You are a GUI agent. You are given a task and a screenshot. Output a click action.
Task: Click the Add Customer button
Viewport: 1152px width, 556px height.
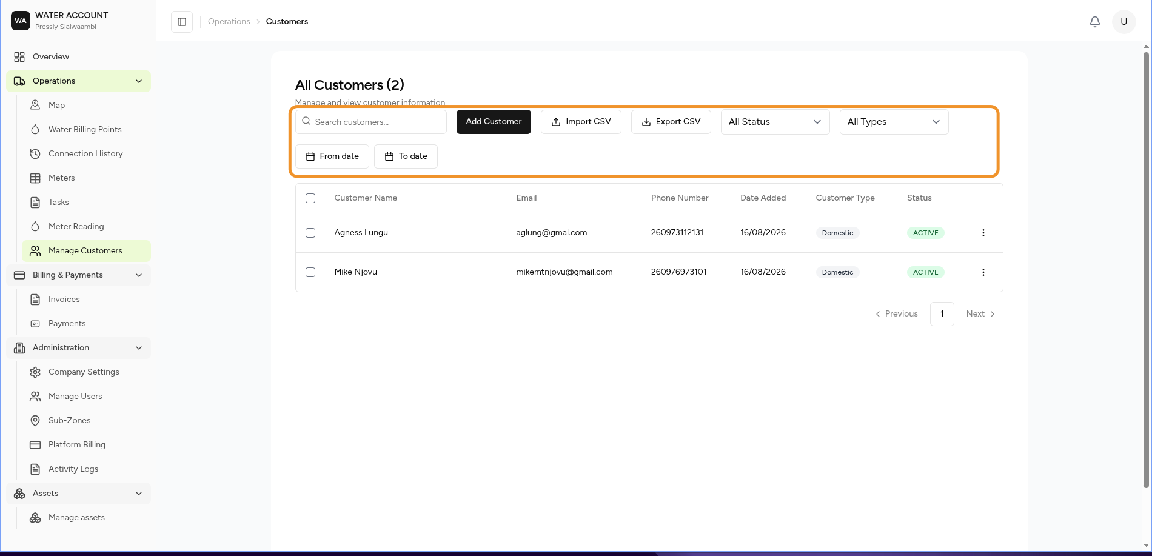(x=494, y=122)
